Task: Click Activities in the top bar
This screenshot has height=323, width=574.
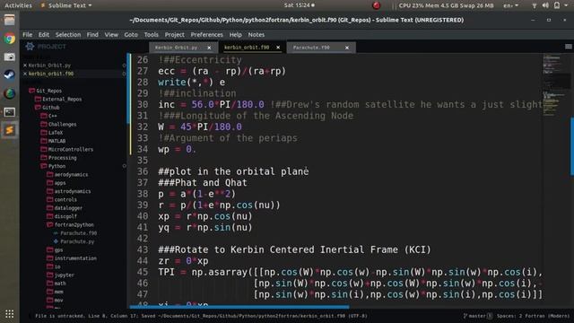Action: tap(18, 5)
